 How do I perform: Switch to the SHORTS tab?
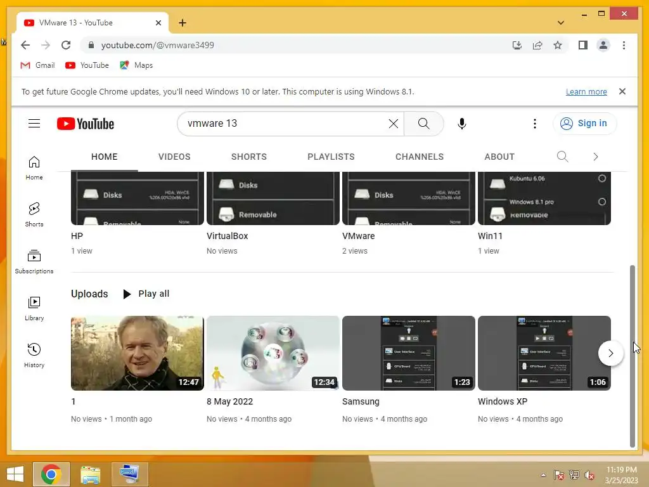248,157
